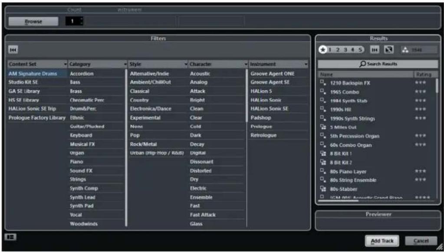Click the Results window layout icon
This screenshot has width=444, height=252.
tap(389, 50)
